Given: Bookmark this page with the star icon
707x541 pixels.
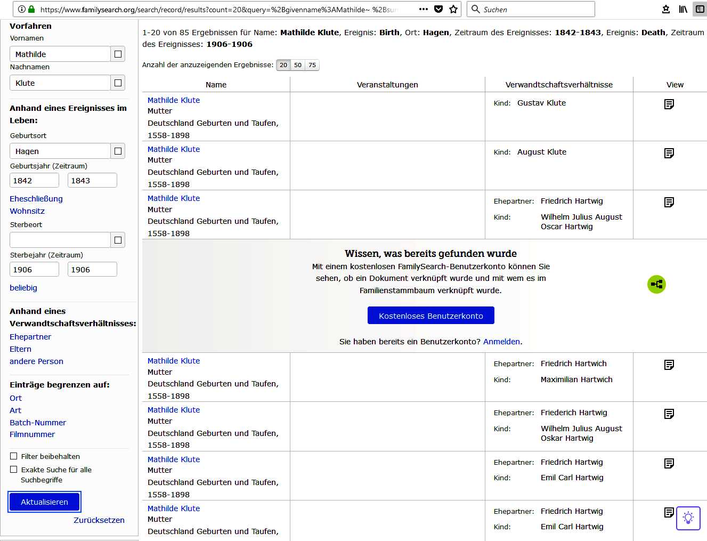Looking at the screenshot, I should pos(453,9).
